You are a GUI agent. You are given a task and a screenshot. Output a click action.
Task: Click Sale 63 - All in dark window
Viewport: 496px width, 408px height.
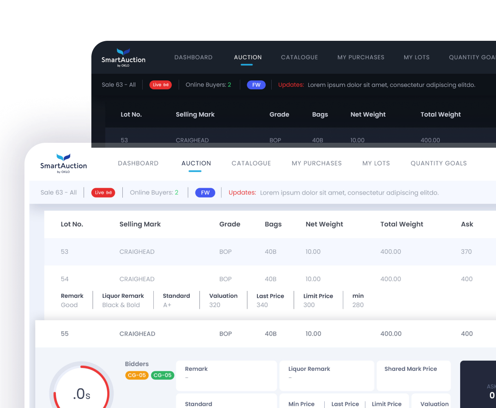[119, 85]
